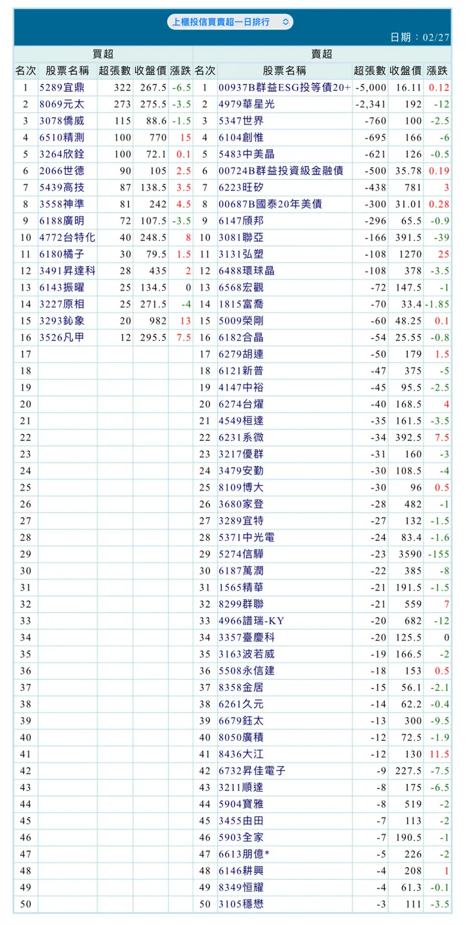
Task: Open stock link 6510精測
Action: click(x=61, y=137)
